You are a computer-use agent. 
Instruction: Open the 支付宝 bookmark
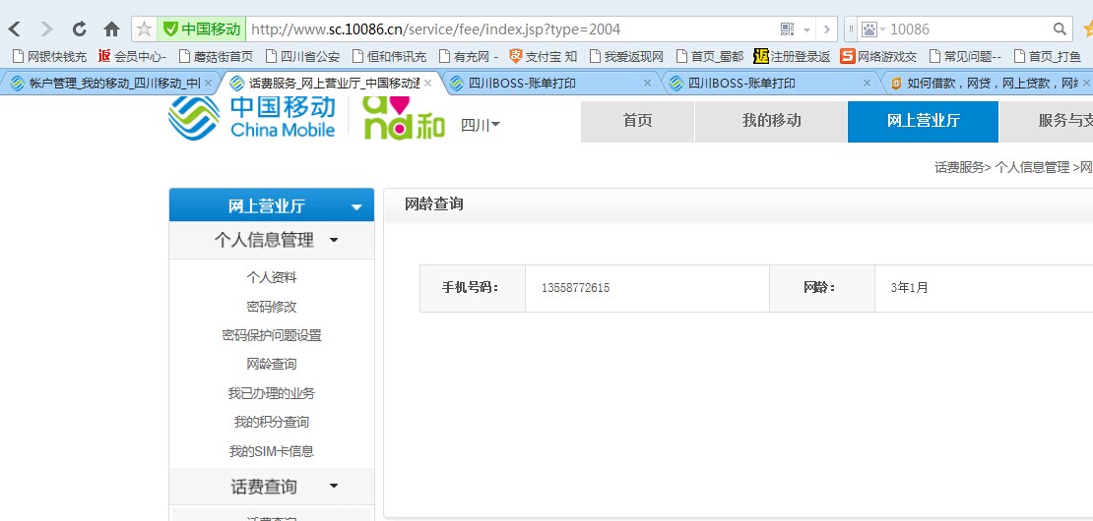coord(543,56)
